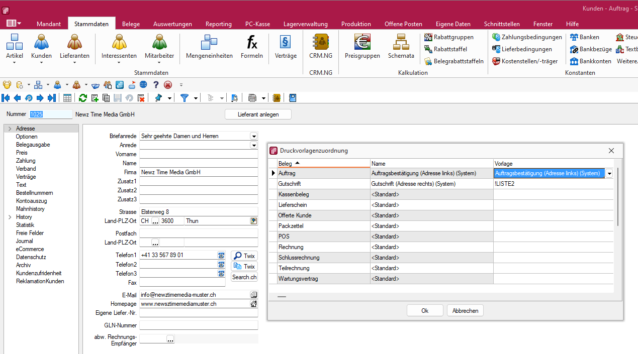Click the printer icon in toolbar
Image resolution: width=638 pixels, height=354 pixels.
pos(252,98)
